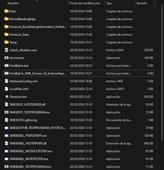The image size is (164, 170).
Task: Select the folder name MonoBleedingEdge
Action: click(23, 19)
